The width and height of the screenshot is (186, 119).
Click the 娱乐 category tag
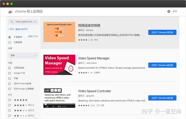click(x=96, y=40)
